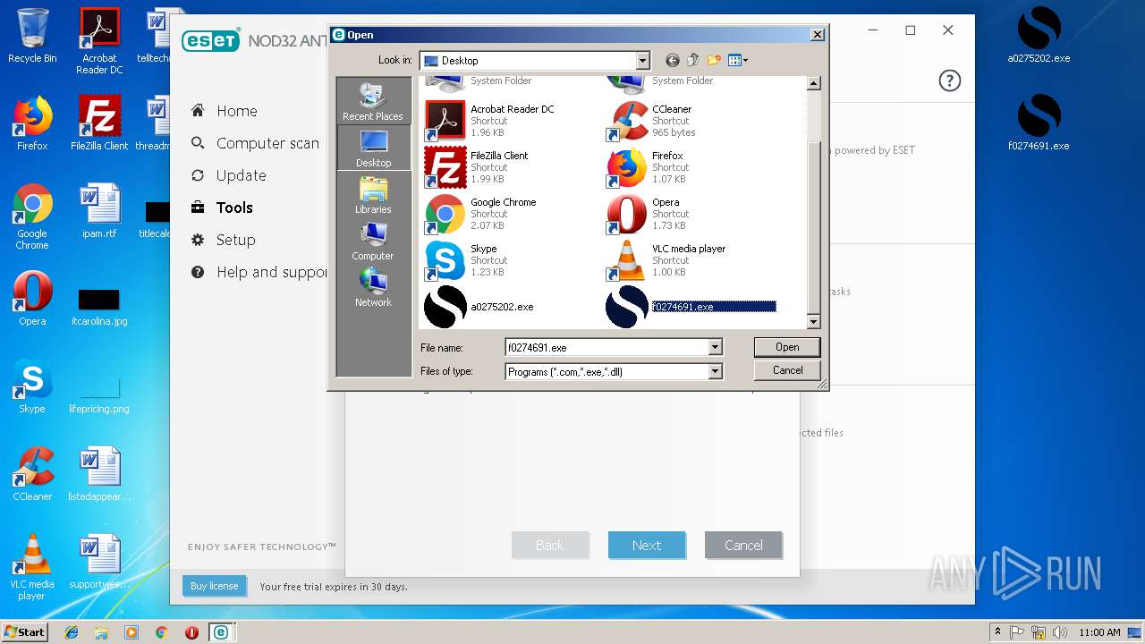Select Skype shortcut in file list
This screenshot has height=644, width=1145.
pyautogui.click(x=465, y=259)
